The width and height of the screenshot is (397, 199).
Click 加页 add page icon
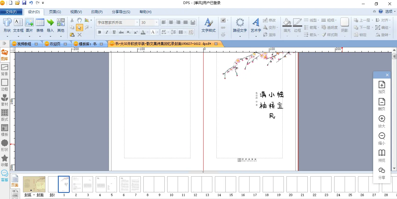pos(382,87)
